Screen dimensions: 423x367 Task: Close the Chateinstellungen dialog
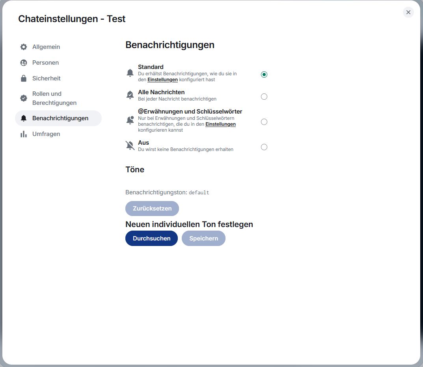pyautogui.click(x=408, y=12)
